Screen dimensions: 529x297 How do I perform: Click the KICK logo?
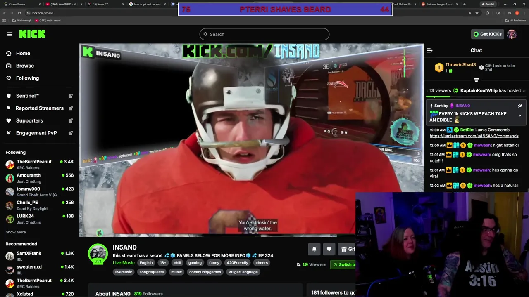[32, 34]
